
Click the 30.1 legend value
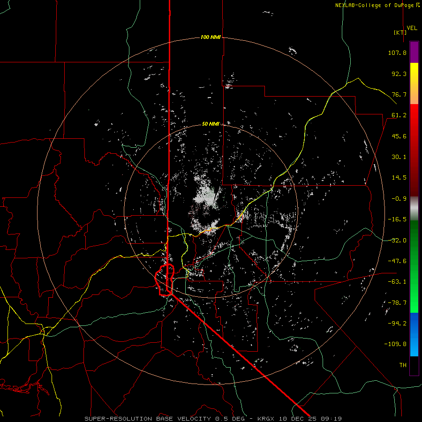(399, 157)
